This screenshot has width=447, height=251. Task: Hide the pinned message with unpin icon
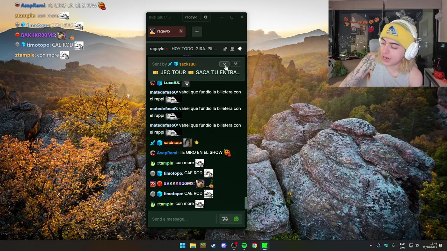(x=236, y=64)
